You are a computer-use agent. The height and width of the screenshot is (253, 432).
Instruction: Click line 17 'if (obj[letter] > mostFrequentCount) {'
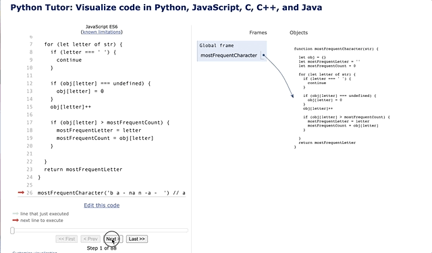pos(110,122)
